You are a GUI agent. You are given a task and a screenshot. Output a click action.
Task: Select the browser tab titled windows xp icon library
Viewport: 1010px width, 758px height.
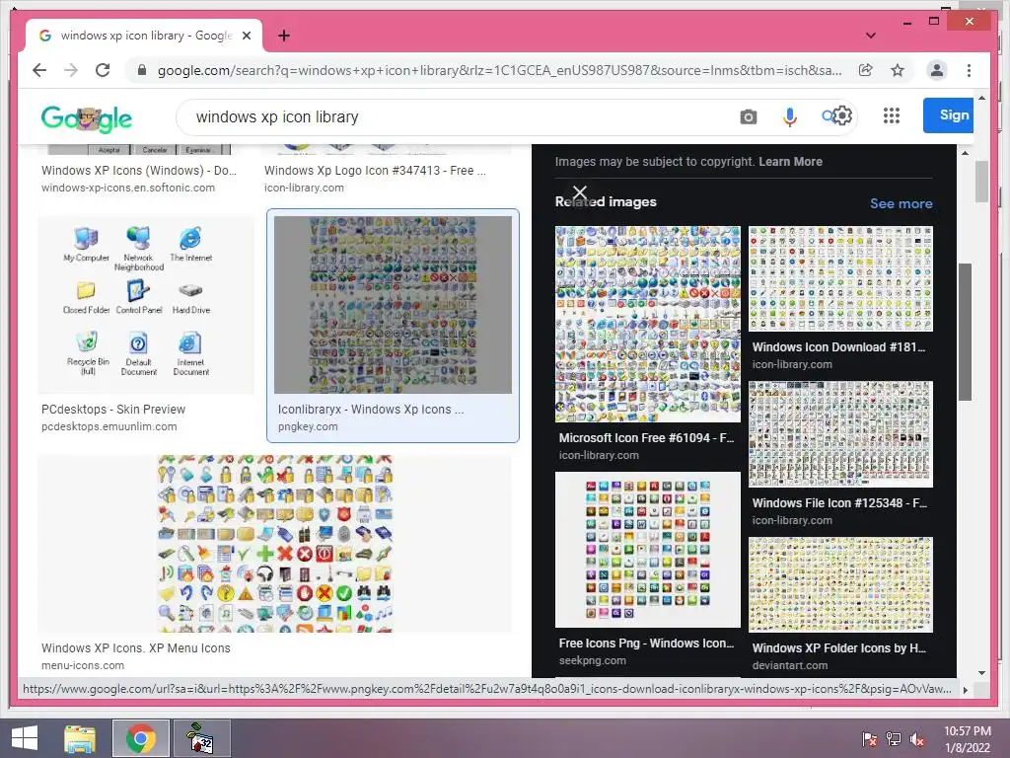pos(144,36)
